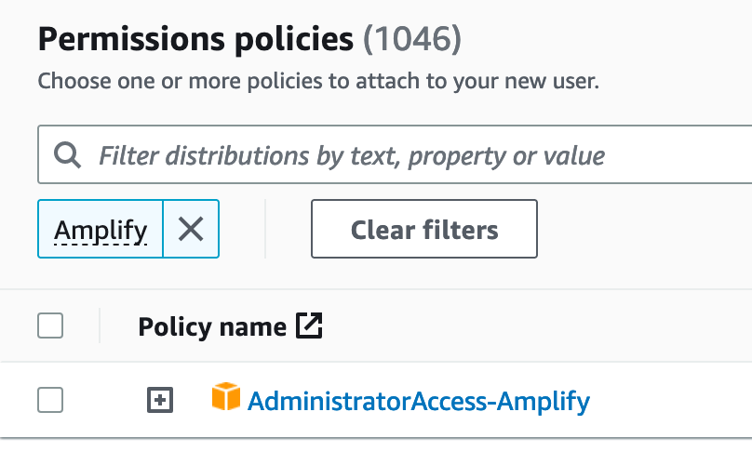Click the orange AWS managed policy cube icon
Image resolution: width=752 pixels, height=465 pixels.
225,398
